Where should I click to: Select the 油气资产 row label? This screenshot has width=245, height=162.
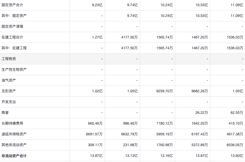click(x=9, y=80)
